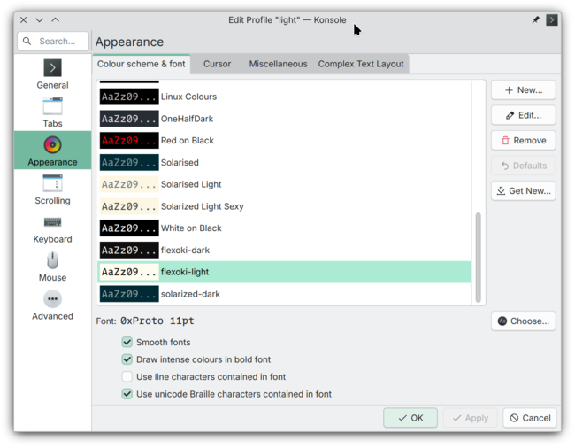Close the Edit Profile dialog
The width and height of the screenshot is (575, 448).
click(24, 19)
